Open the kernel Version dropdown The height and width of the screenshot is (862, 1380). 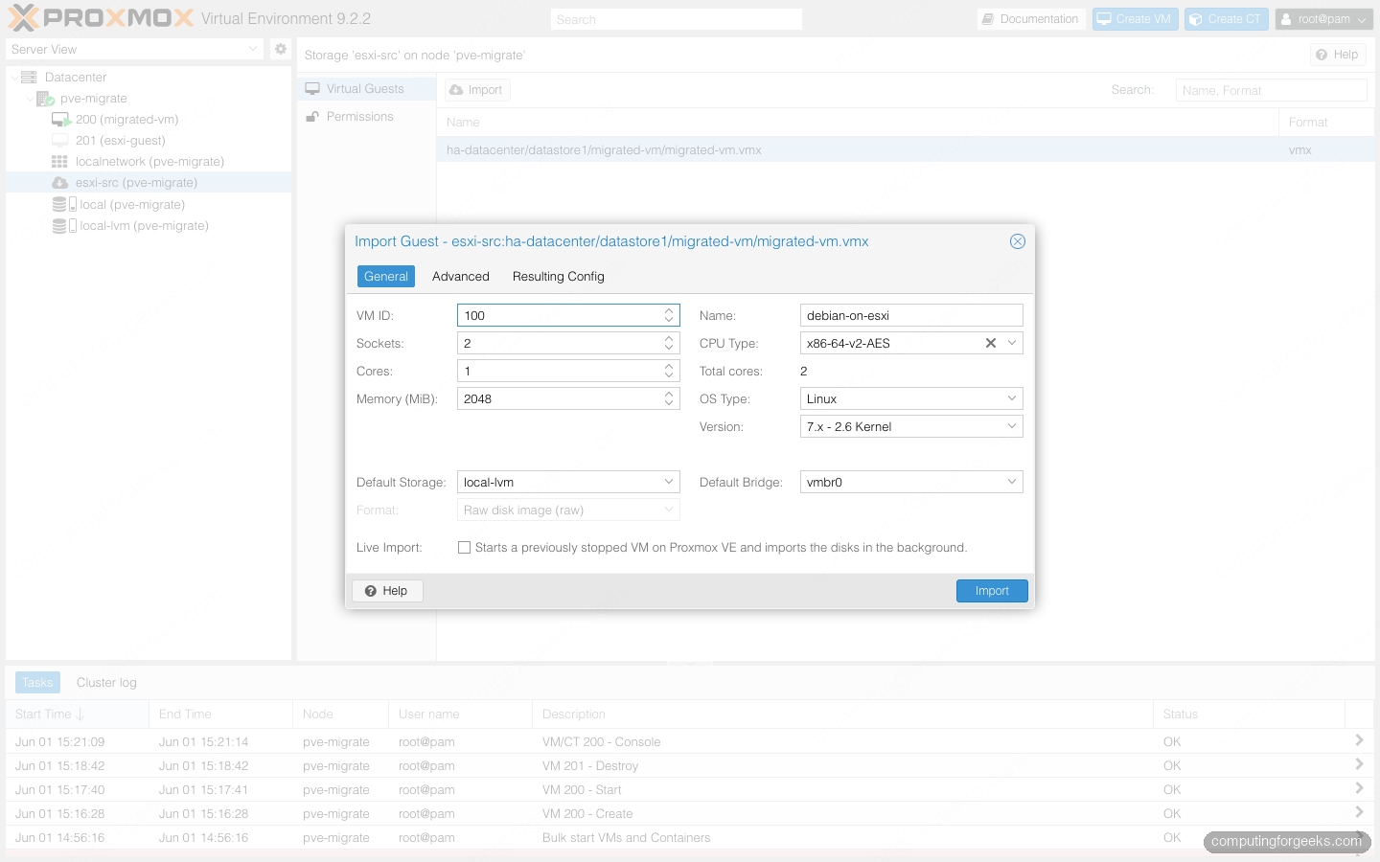pos(1012,426)
